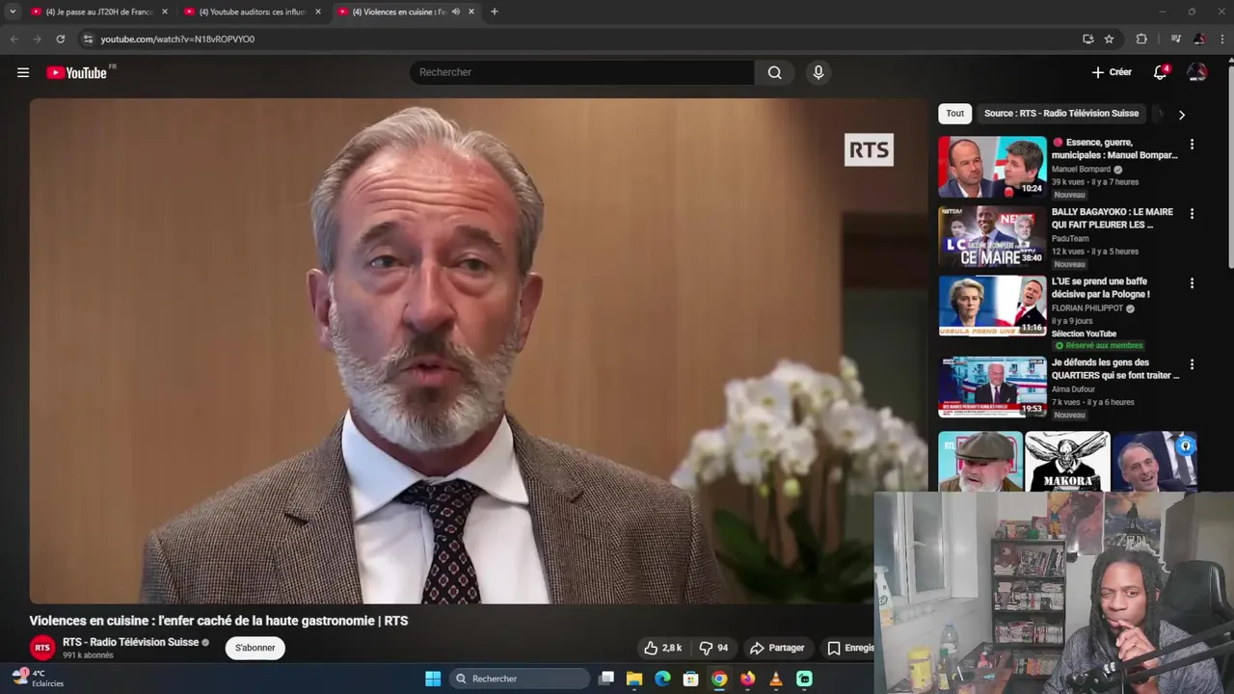The width and height of the screenshot is (1234, 694).
Task: Like the video with thumbs up
Action: click(x=663, y=648)
